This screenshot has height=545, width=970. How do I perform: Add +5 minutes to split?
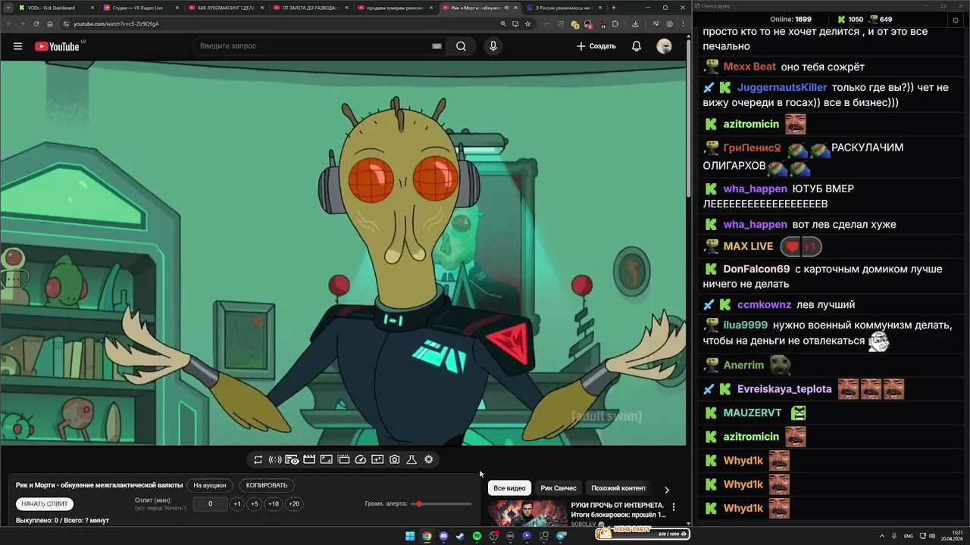(254, 504)
